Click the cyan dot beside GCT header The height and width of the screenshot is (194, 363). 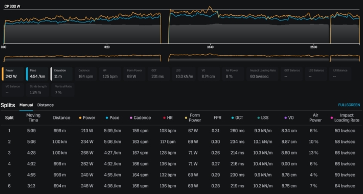coord(233,118)
